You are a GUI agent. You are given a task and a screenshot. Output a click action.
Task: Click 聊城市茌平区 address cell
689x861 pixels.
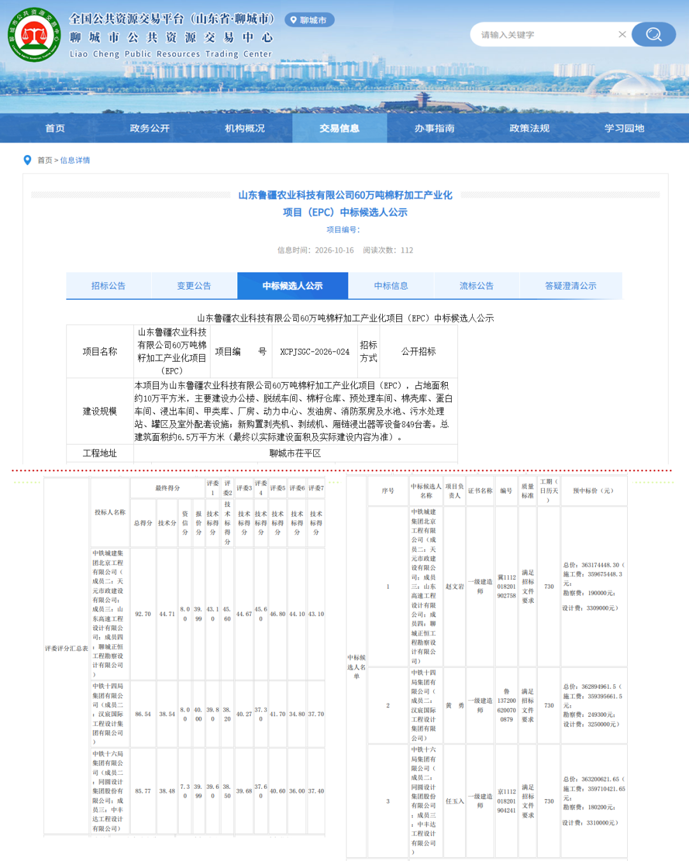[295, 453]
